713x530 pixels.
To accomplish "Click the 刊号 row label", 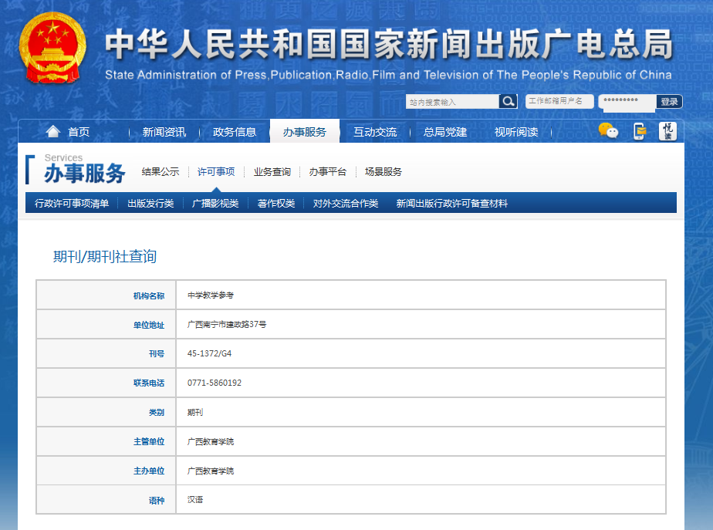I will pyautogui.click(x=157, y=353).
